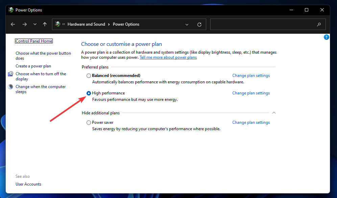Click Control Panel Home
Screen dimensions: 337x198
(34, 41)
